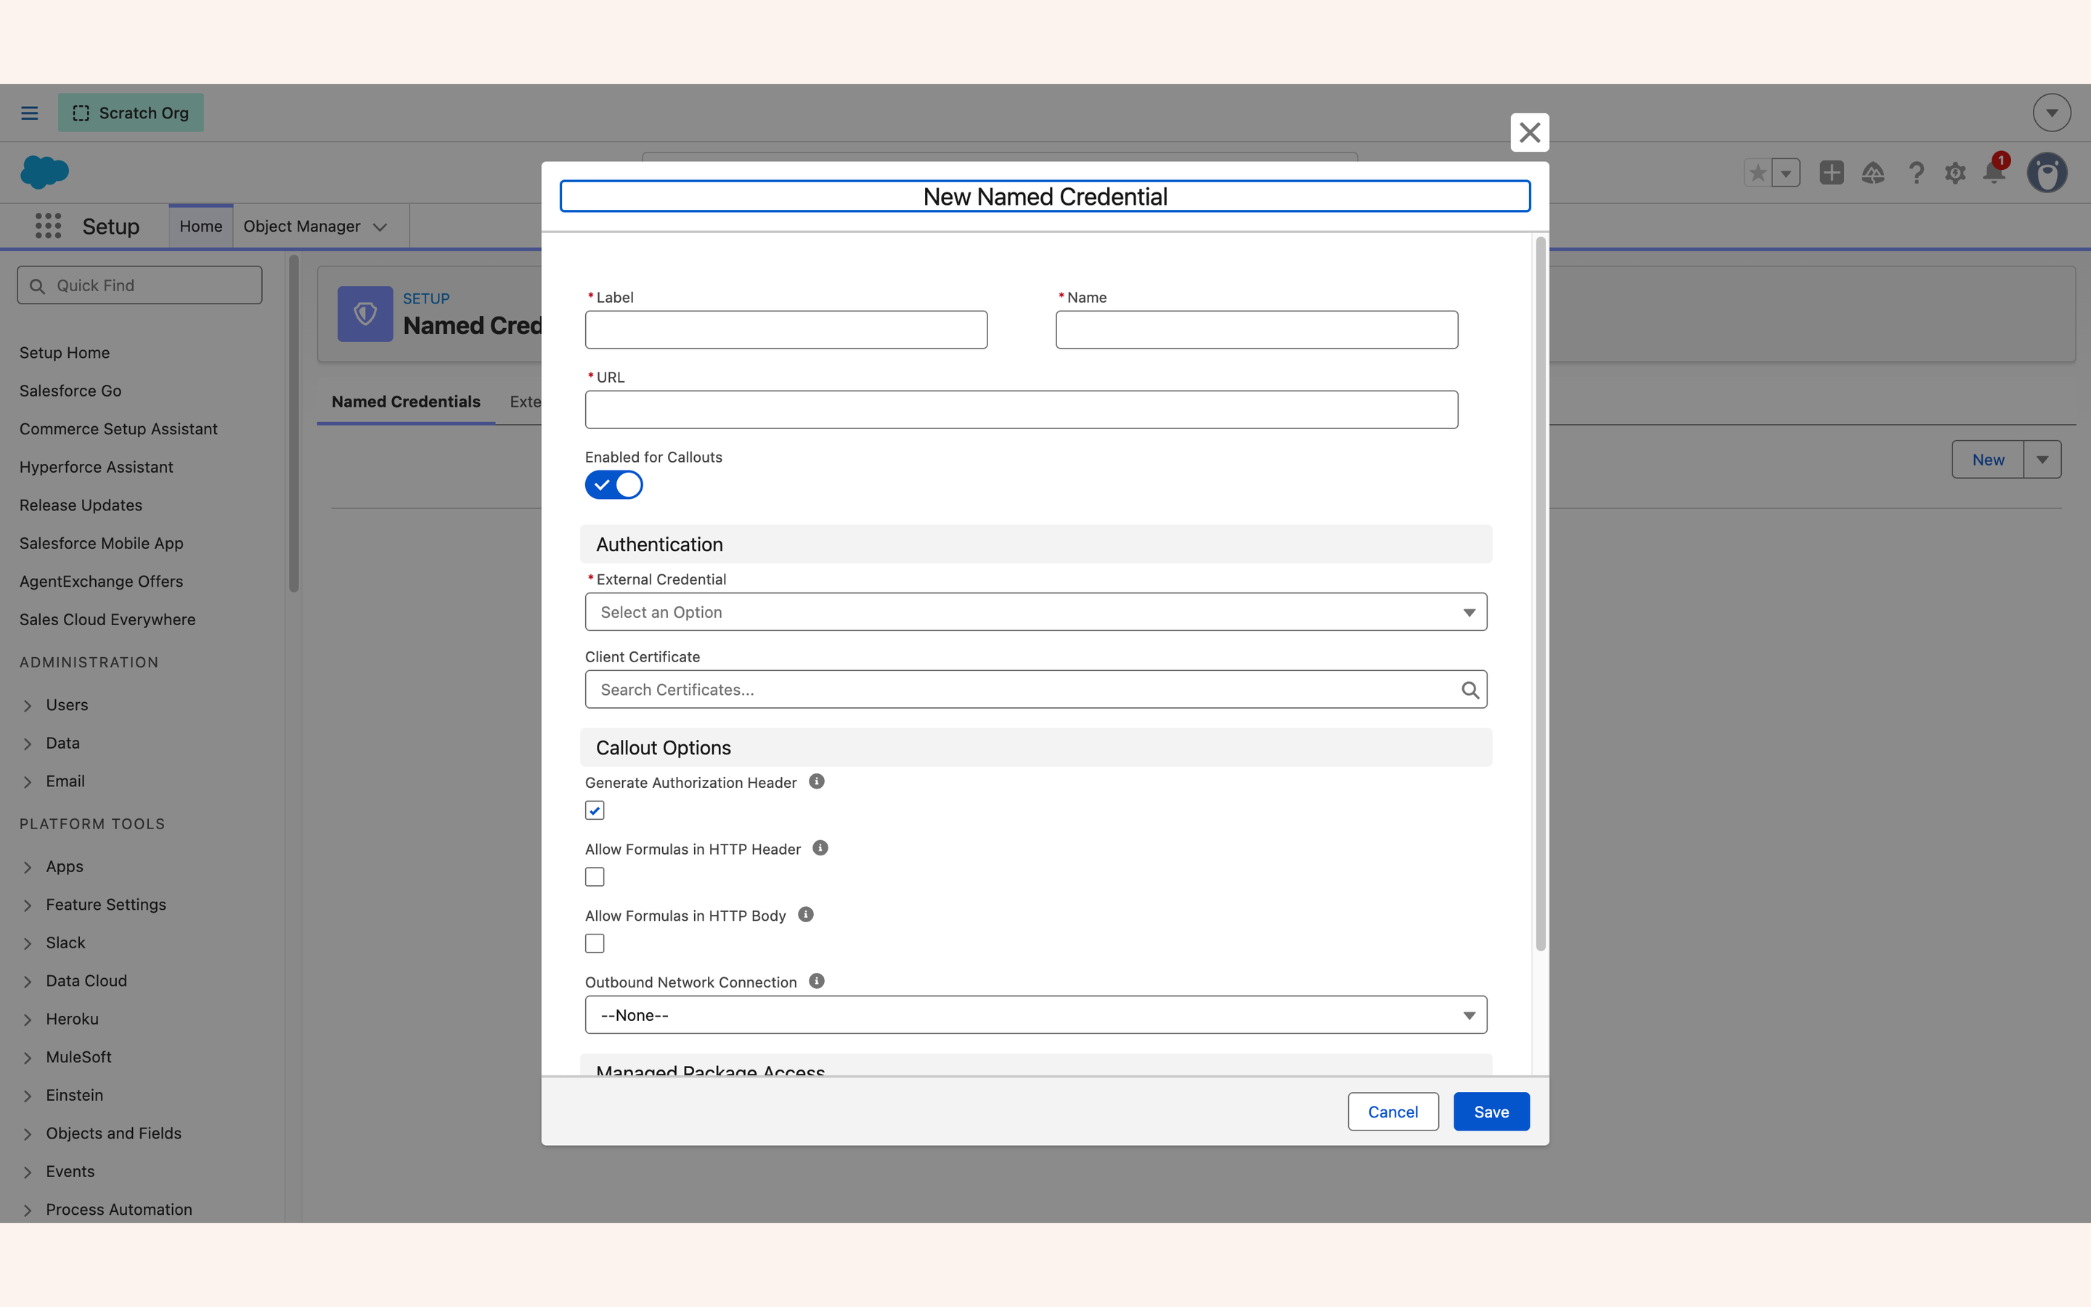Expand the Heroku section
Image resolution: width=2091 pixels, height=1307 pixels.
point(28,1020)
